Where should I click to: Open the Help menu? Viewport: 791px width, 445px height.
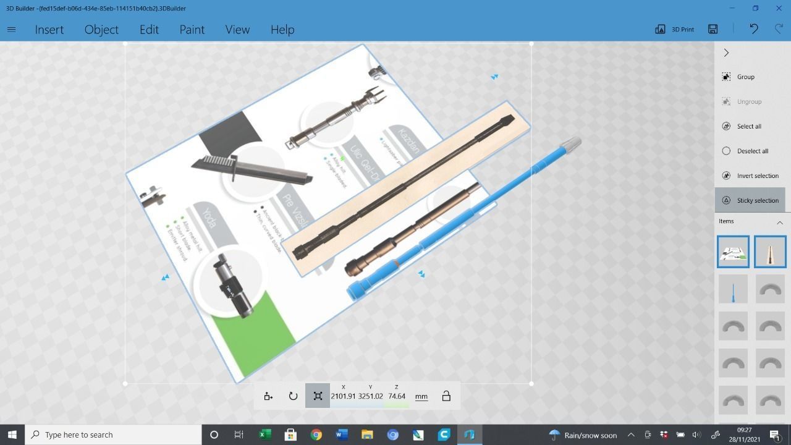282,30
